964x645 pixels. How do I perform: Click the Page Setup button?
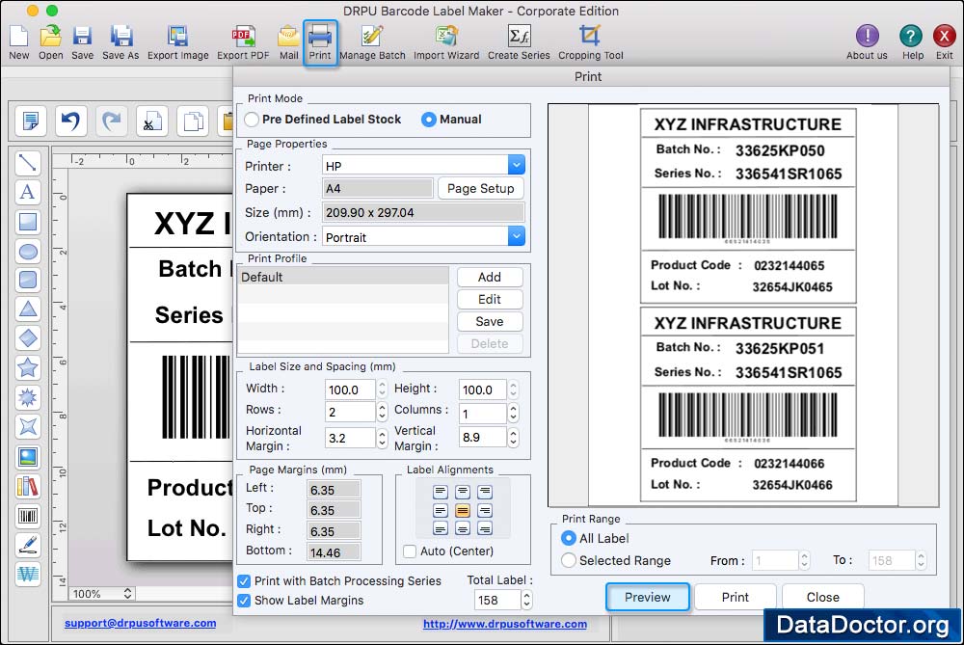point(480,188)
